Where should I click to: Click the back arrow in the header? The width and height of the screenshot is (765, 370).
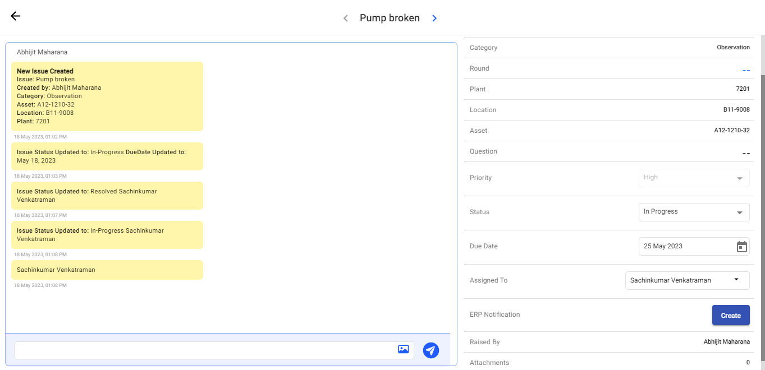[16, 16]
